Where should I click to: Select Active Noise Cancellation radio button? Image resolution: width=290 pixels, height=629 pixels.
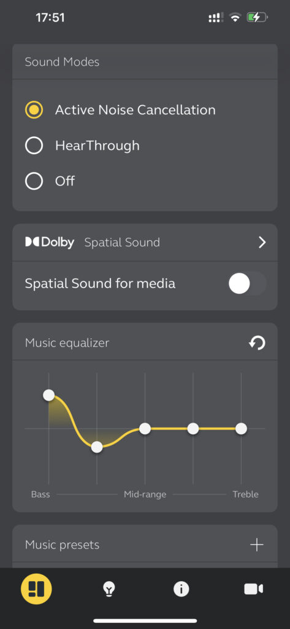point(34,110)
